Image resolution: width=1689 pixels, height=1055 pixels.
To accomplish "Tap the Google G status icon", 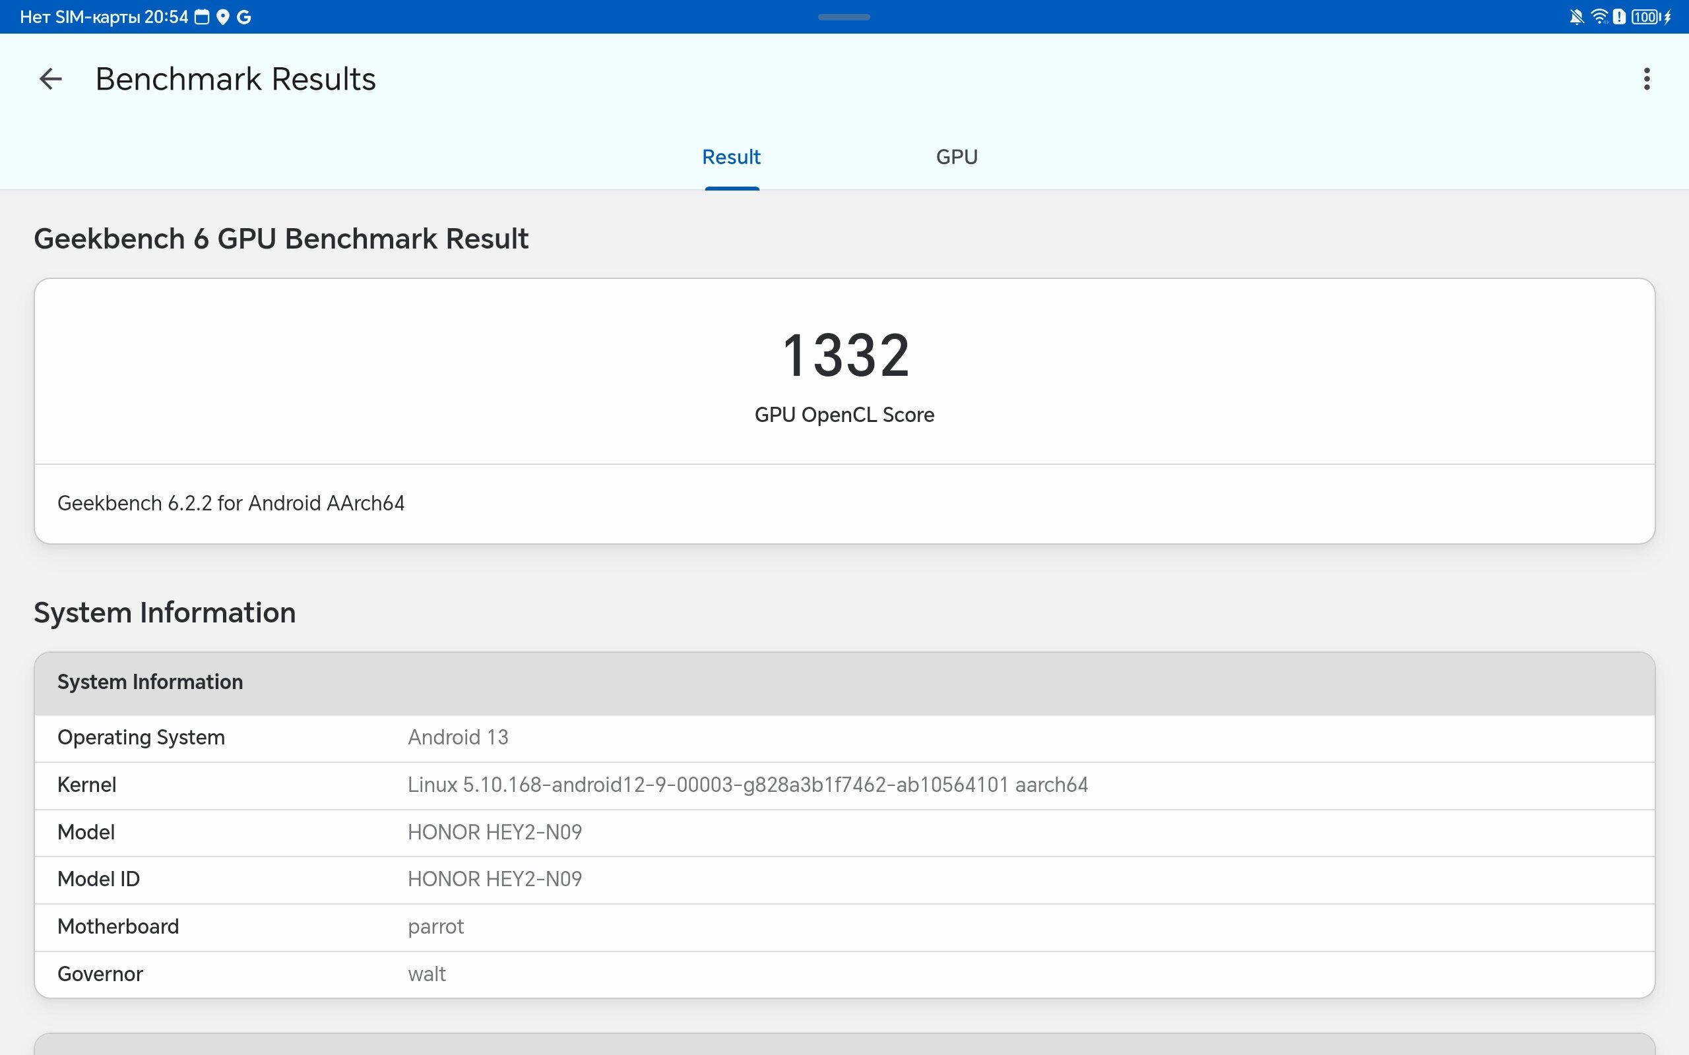I will point(243,16).
